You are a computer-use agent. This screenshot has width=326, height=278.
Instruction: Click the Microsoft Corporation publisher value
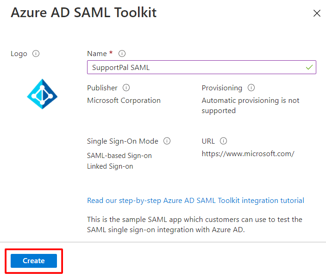[x=124, y=101]
